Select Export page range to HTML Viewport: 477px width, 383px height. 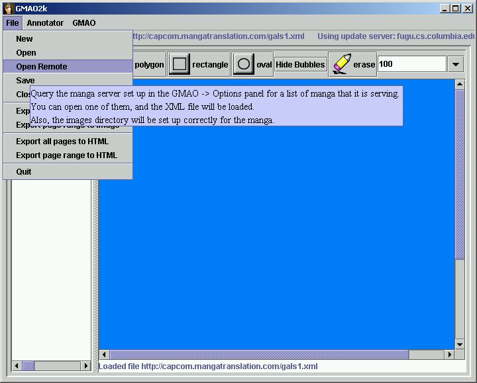(68, 155)
